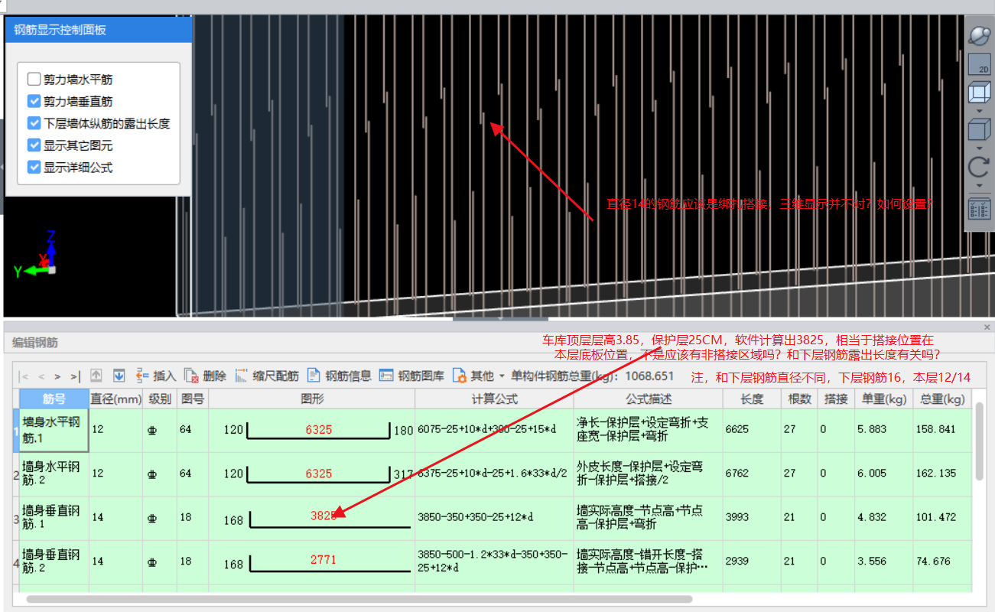
Task: Uncheck 显示详细公式 checkbox
Action: pyautogui.click(x=34, y=167)
